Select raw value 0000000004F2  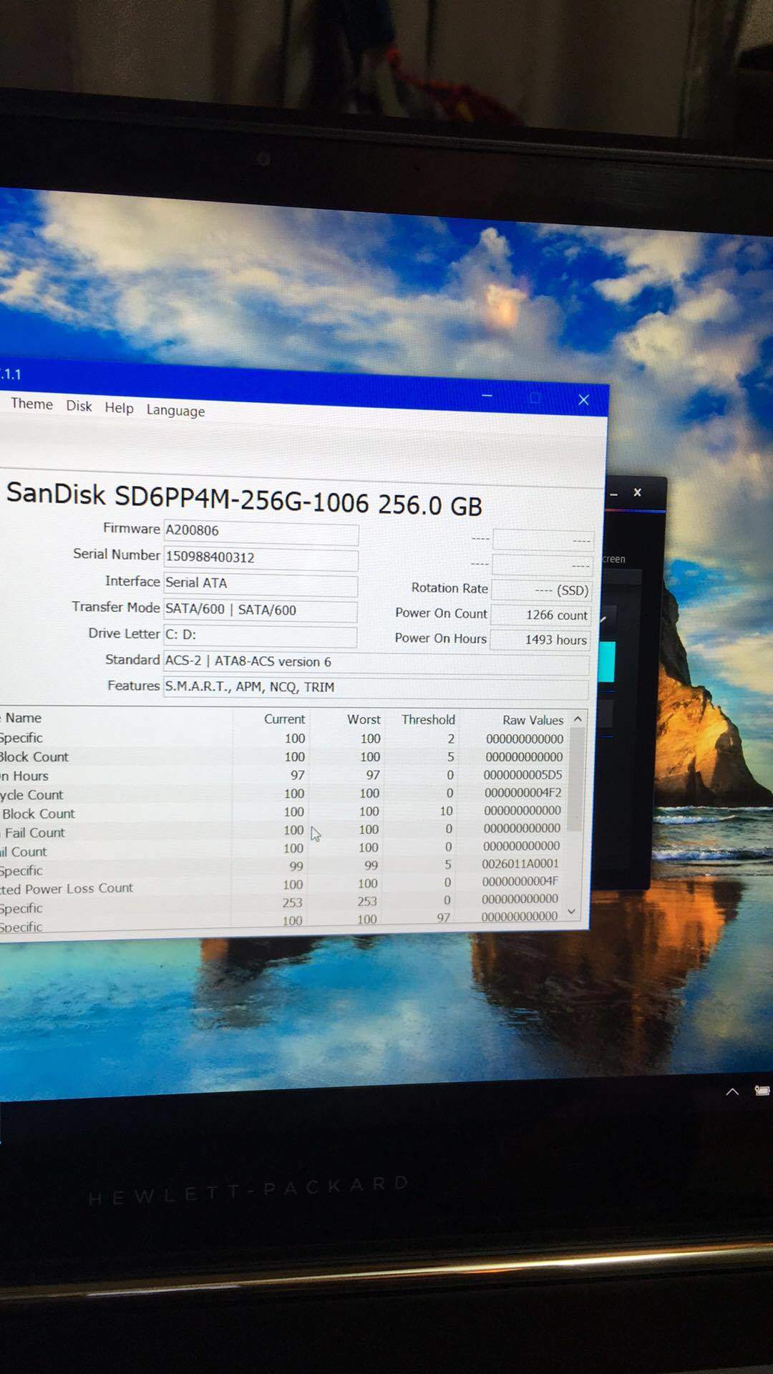(522, 793)
